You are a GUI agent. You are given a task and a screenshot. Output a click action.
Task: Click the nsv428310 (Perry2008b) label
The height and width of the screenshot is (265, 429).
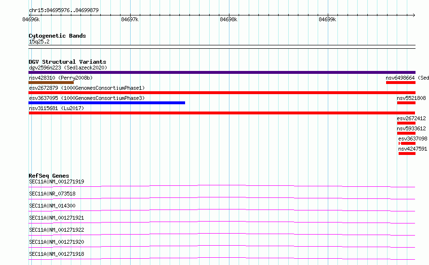click(x=61, y=78)
